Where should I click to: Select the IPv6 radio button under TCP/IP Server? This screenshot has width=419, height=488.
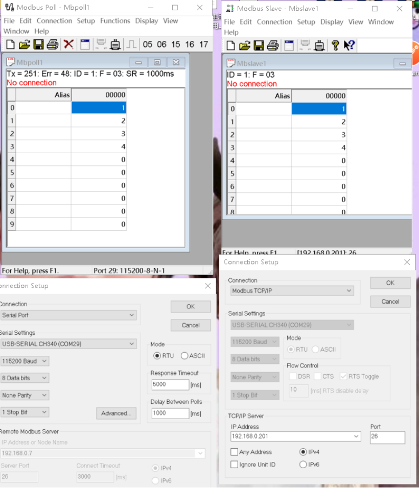point(303,465)
